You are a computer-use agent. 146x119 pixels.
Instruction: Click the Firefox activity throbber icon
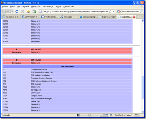(x=142, y=6)
